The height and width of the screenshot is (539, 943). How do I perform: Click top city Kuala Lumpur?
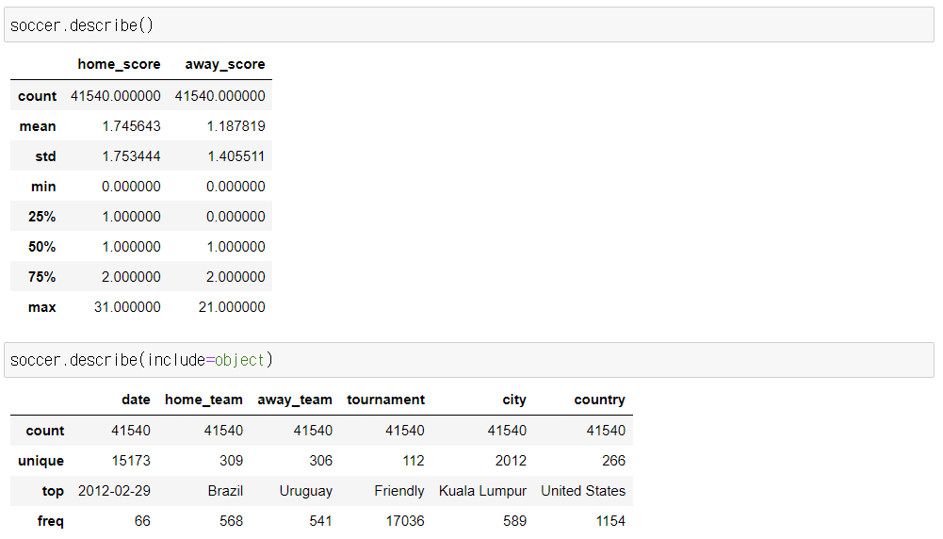pos(482,491)
